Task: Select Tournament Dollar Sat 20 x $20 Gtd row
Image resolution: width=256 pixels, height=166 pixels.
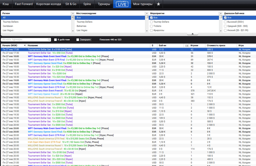Action: click(x=128, y=159)
